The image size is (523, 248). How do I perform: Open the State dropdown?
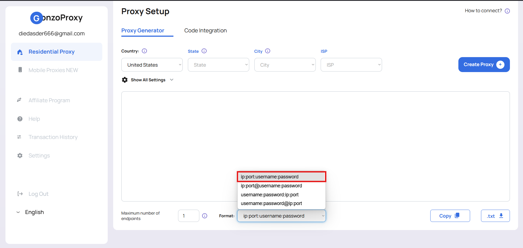point(218,65)
